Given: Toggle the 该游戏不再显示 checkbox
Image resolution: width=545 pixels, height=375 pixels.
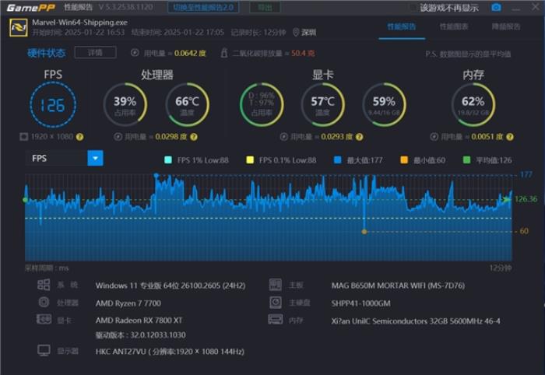Looking at the screenshot, I should pos(413,8).
